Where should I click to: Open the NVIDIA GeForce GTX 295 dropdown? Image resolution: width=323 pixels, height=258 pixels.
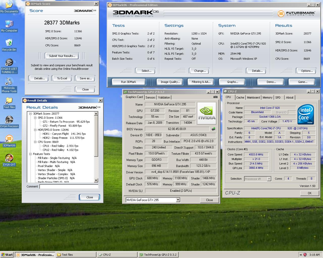(x=178, y=200)
